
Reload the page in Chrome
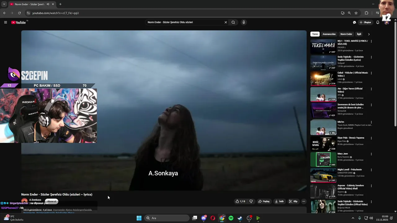pyautogui.click(x=19, y=13)
